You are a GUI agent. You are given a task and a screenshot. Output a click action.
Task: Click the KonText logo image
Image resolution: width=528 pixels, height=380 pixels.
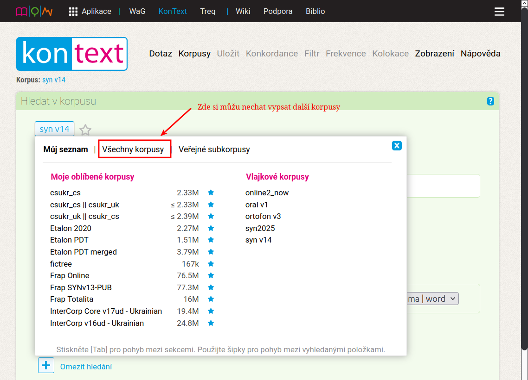(x=72, y=54)
